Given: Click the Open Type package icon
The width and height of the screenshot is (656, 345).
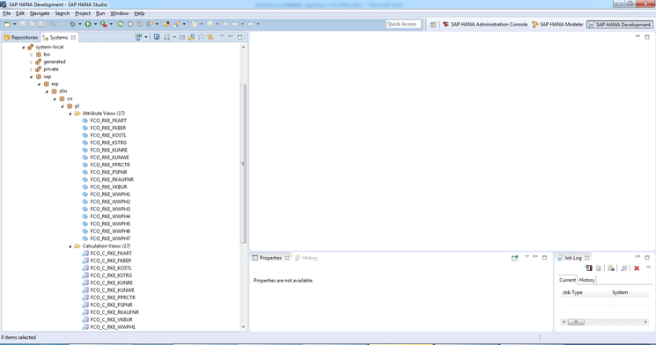Looking at the screenshot, I should (167, 25).
